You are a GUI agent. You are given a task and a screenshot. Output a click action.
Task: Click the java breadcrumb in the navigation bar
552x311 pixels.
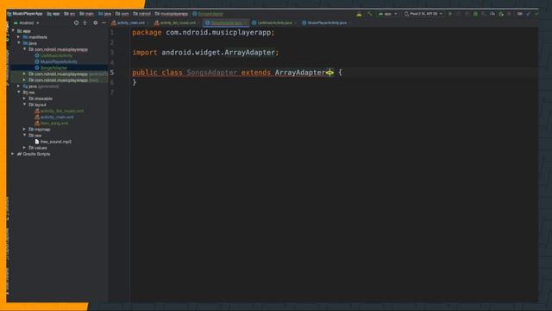pos(105,14)
